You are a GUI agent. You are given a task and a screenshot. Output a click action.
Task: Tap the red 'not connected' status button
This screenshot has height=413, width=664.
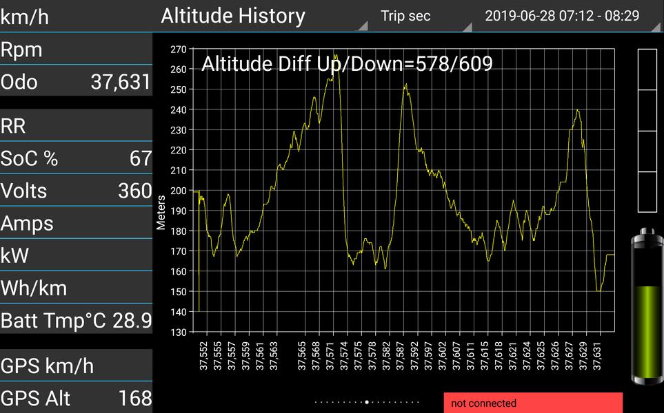[533, 403]
